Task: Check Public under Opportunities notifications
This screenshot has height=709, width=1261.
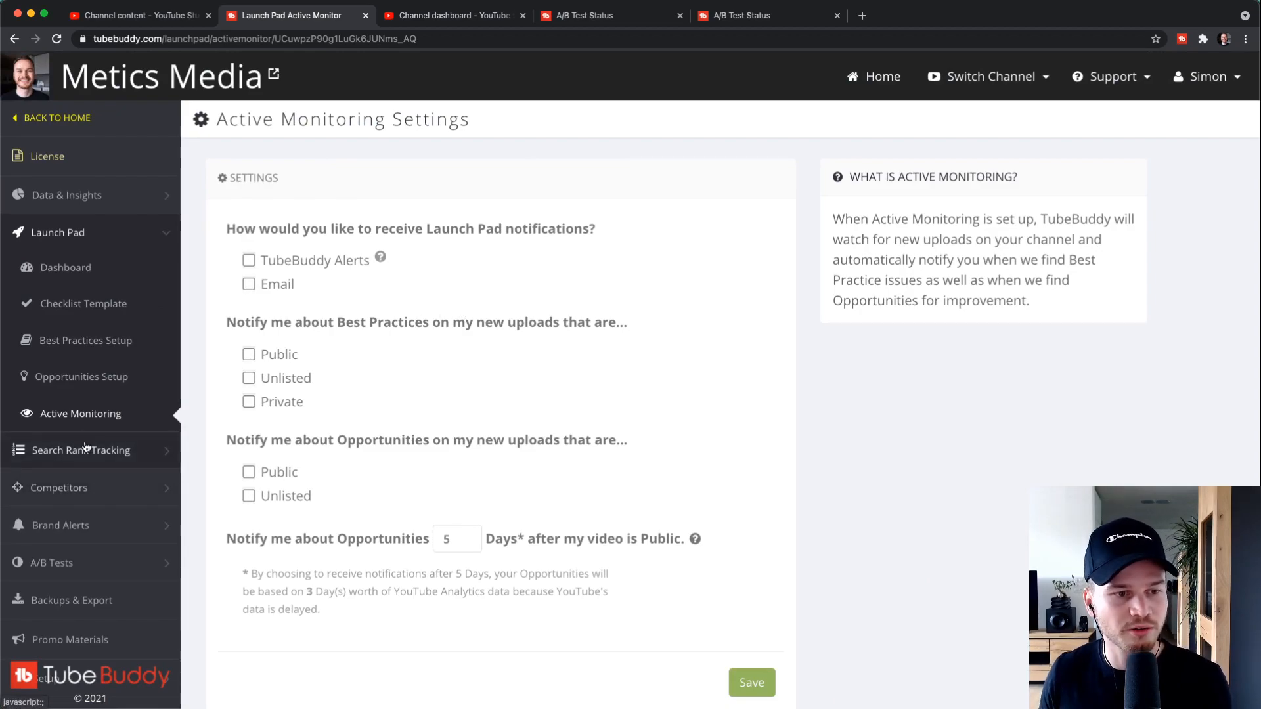Action: (249, 471)
